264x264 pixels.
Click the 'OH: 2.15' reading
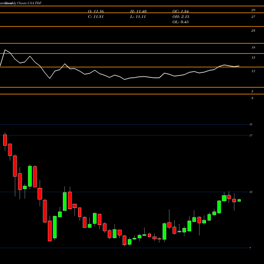[181, 16]
